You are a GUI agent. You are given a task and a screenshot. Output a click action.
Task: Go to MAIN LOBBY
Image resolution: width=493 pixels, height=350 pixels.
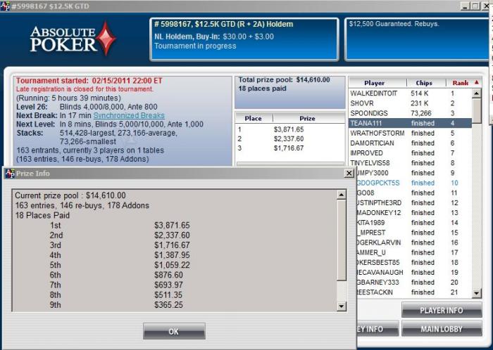tap(442, 329)
